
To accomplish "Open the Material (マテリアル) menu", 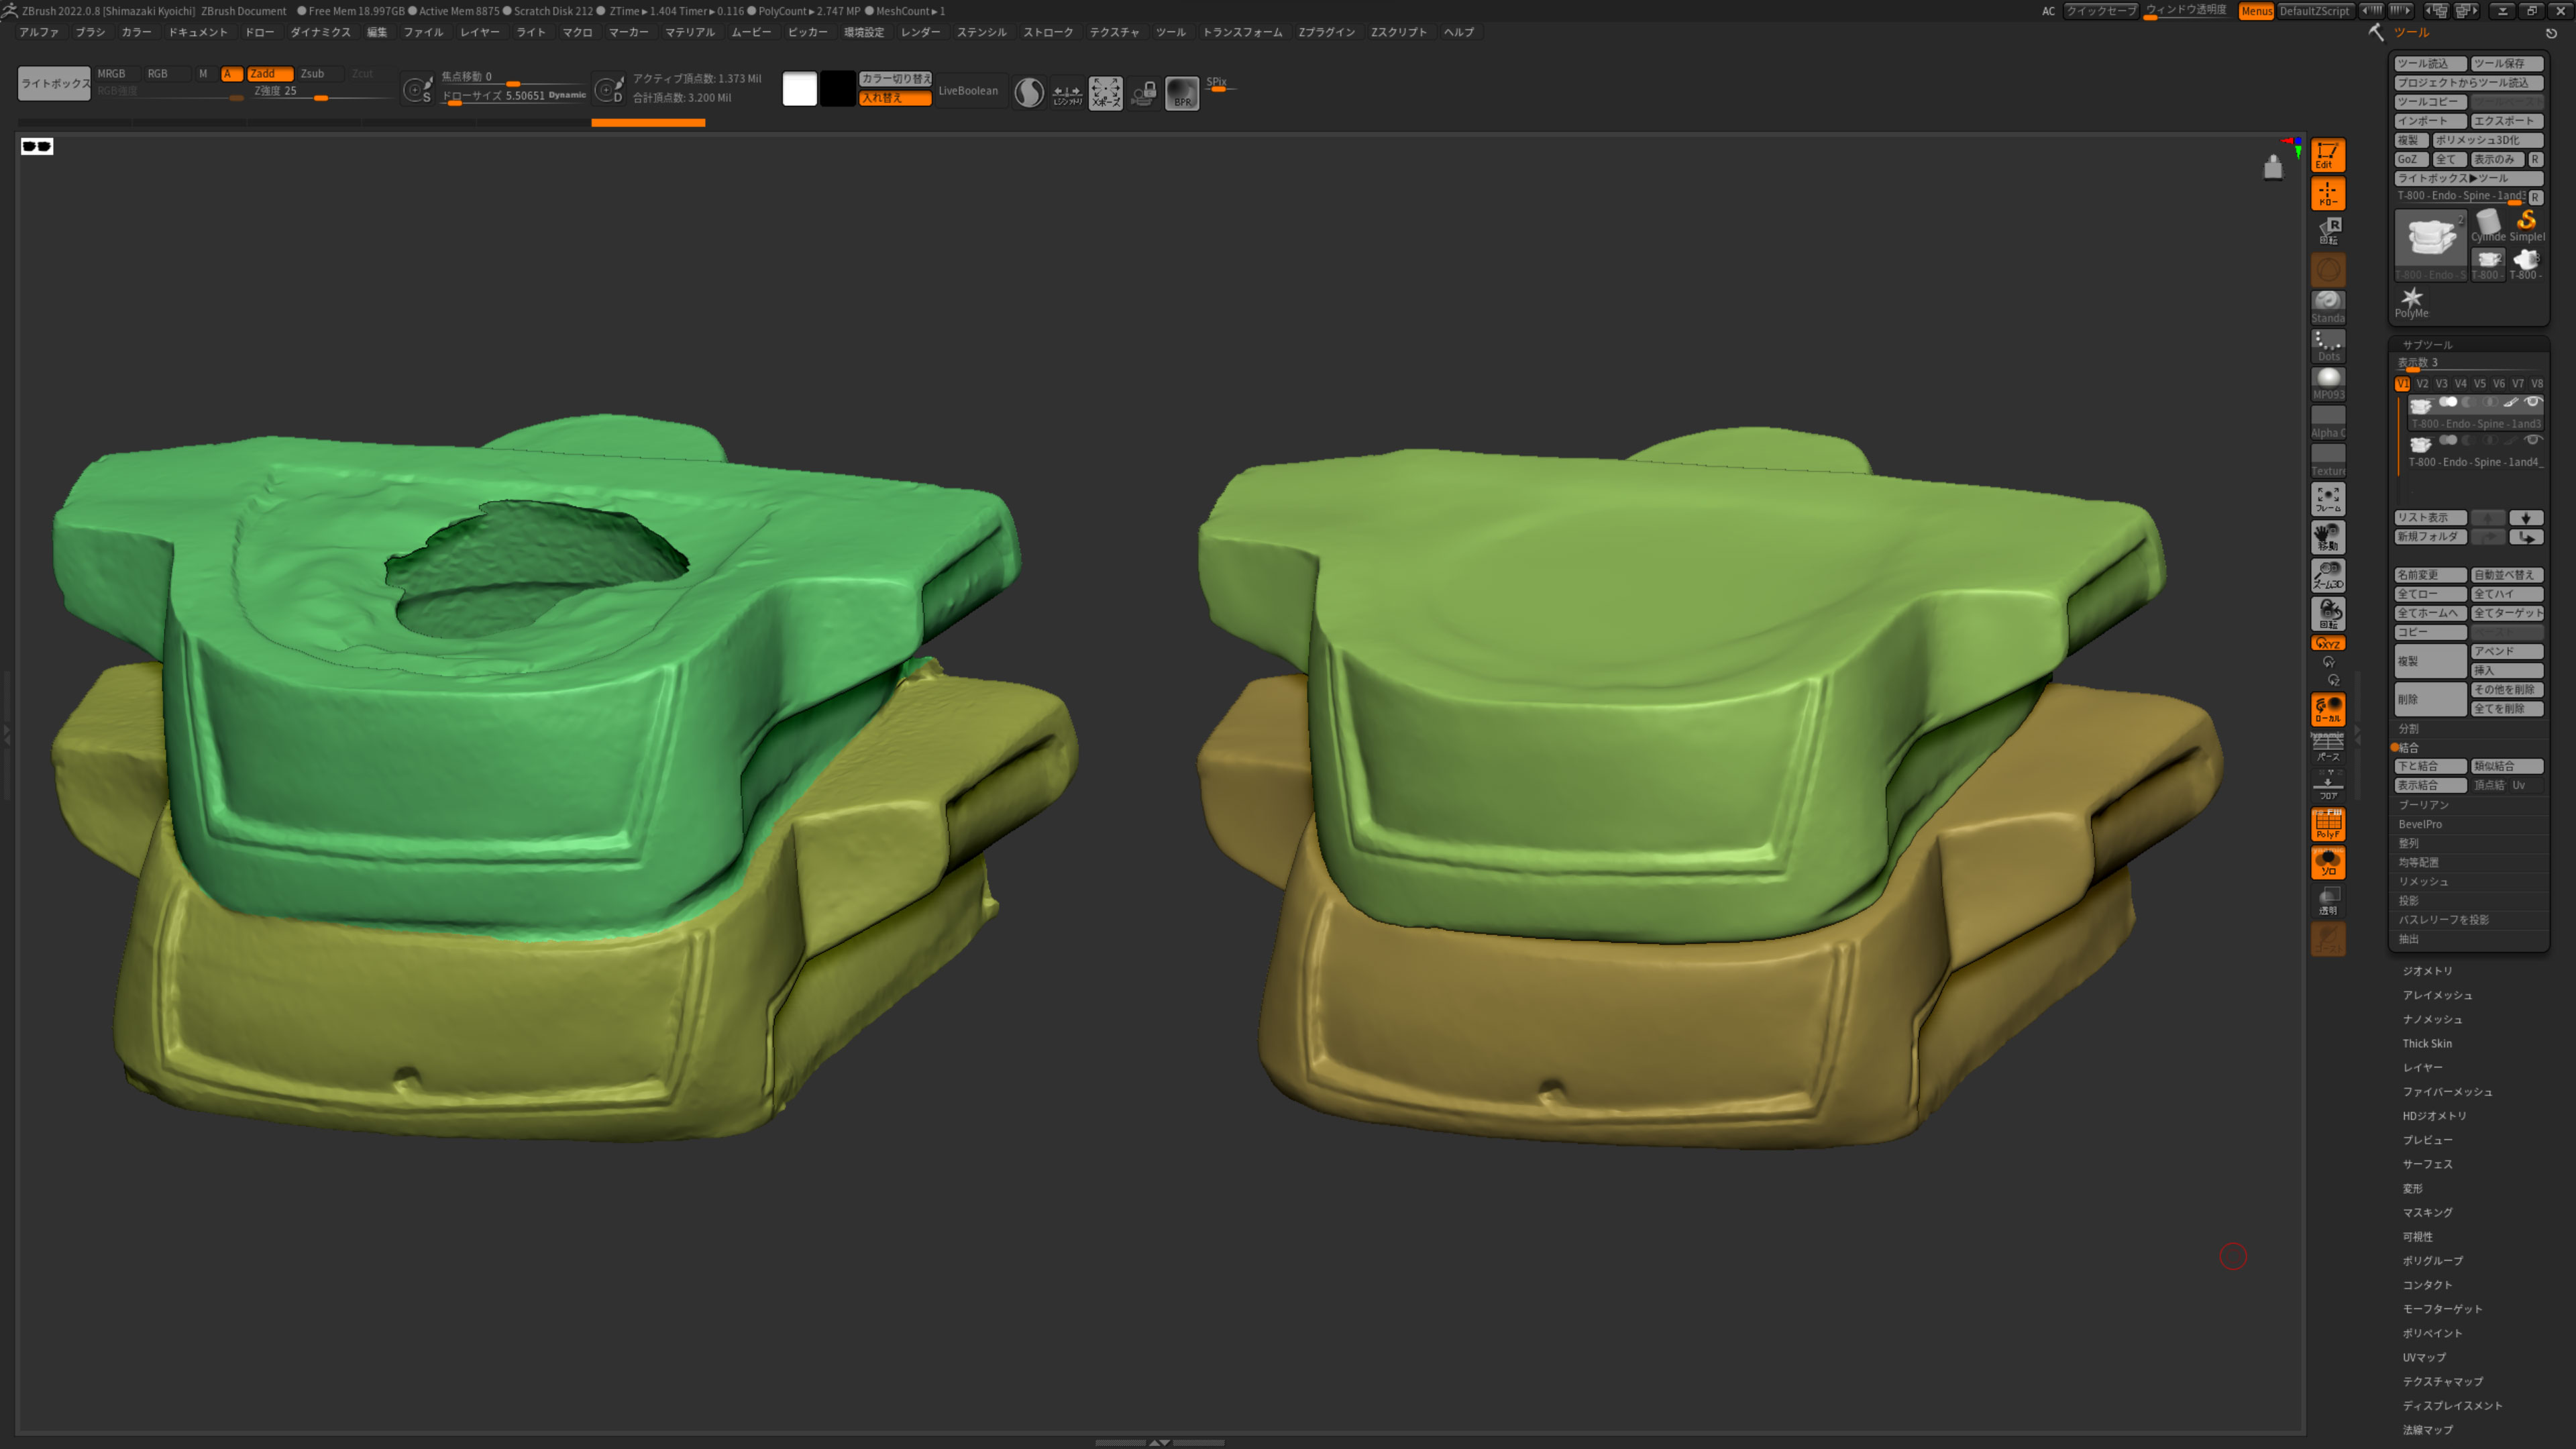I will coord(690,32).
